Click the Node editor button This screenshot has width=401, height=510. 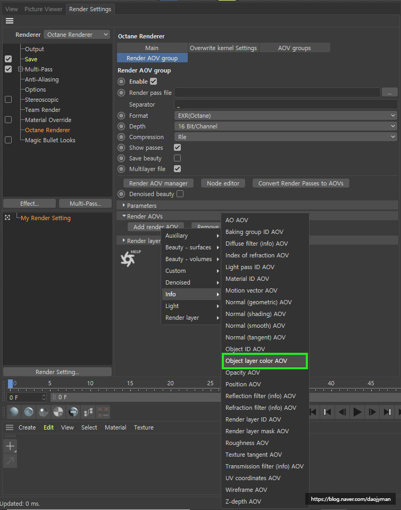pyautogui.click(x=223, y=183)
